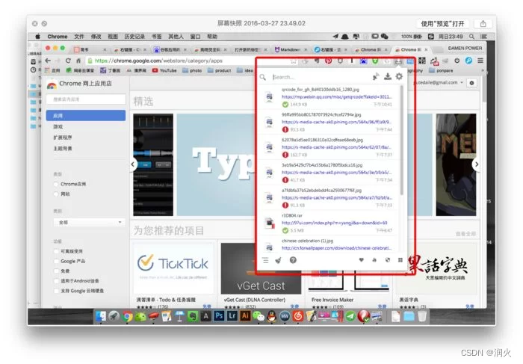This screenshot has height=364, width=523.
Task: Open the 97ui.com download link for r3DB04.rar
Action: coord(335,222)
